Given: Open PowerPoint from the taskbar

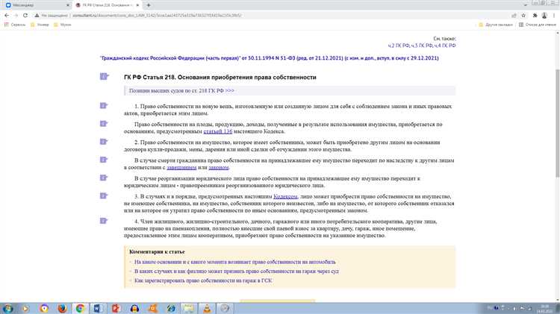Looking at the screenshot, I should pos(116,308).
